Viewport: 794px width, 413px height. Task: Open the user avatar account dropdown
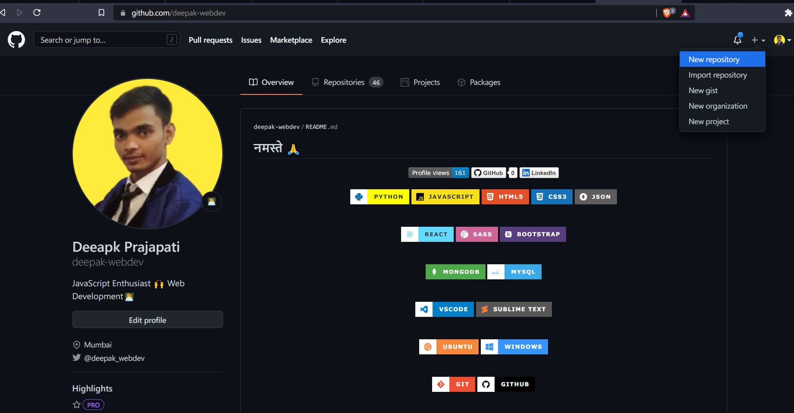pyautogui.click(x=782, y=40)
